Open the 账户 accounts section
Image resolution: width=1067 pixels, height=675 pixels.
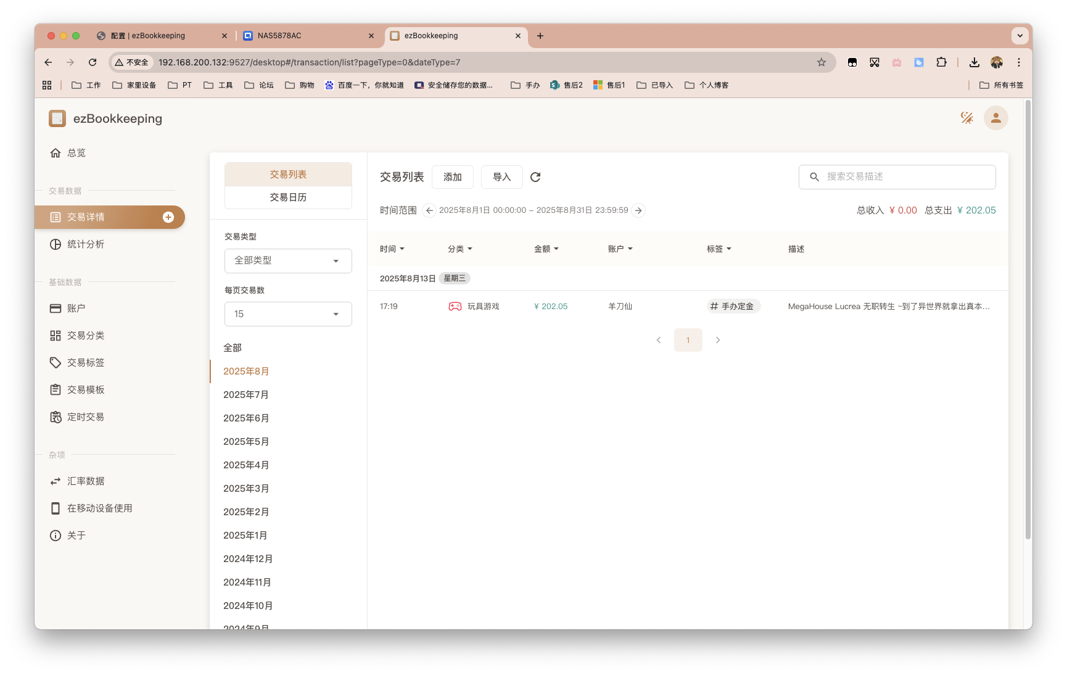(75, 308)
